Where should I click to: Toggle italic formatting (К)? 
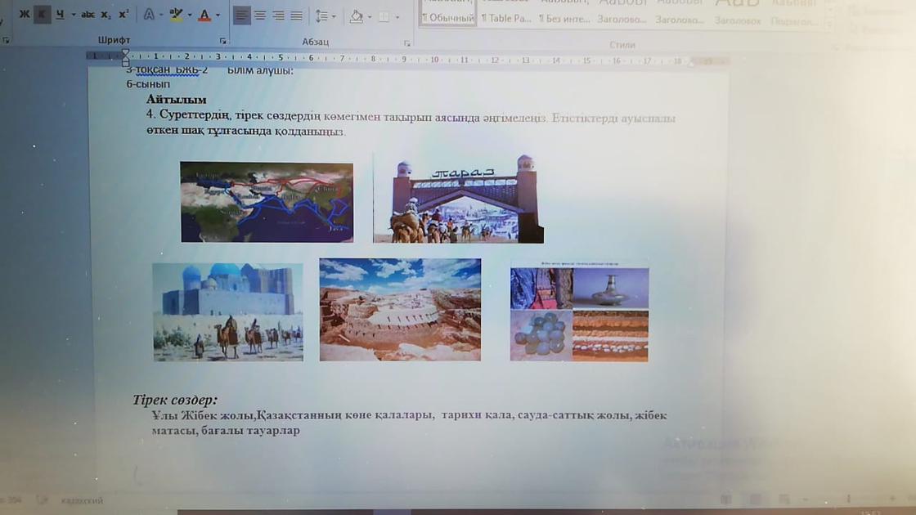click(42, 14)
